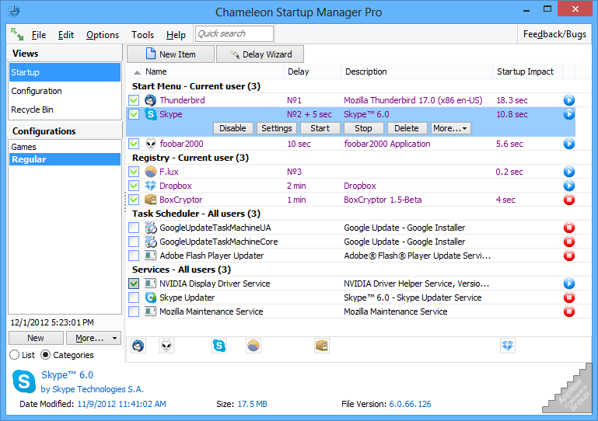This screenshot has height=421, width=598.
Task: Enable the GoogleUpdateTaskMachineUA checkbox
Action: click(134, 228)
